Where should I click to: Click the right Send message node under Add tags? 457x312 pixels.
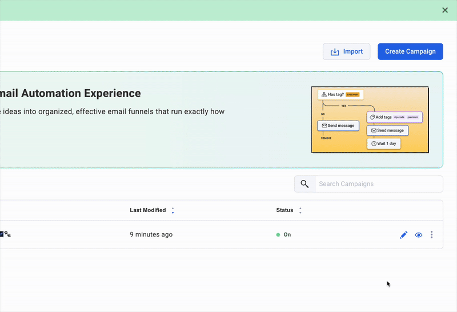(x=387, y=130)
